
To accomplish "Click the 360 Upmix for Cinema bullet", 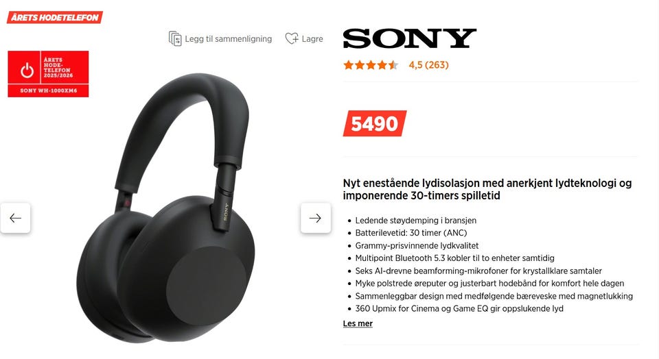I will point(459,309).
